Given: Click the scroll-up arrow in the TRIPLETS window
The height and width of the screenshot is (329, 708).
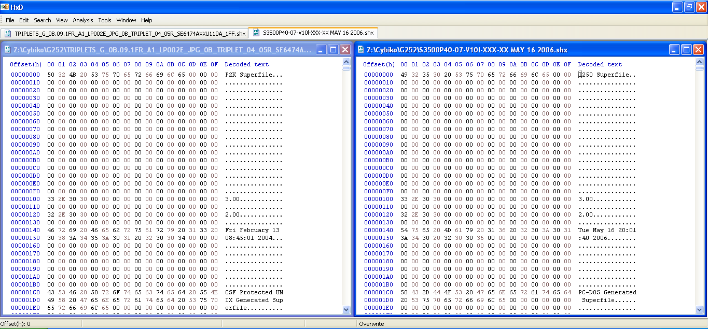Looking at the screenshot, I should click(x=346, y=62).
